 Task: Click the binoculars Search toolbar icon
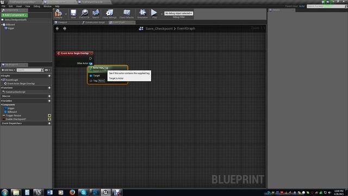click(x=96, y=14)
